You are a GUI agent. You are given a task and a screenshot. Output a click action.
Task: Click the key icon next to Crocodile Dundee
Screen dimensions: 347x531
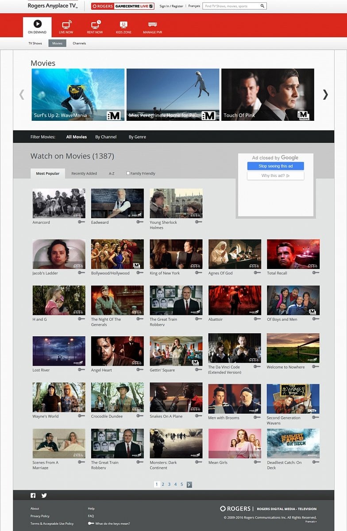pos(140,416)
